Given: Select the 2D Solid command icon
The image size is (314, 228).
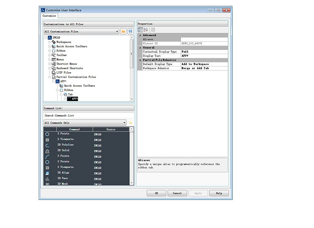Looking at the screenshot, I should tap(47, 151).
